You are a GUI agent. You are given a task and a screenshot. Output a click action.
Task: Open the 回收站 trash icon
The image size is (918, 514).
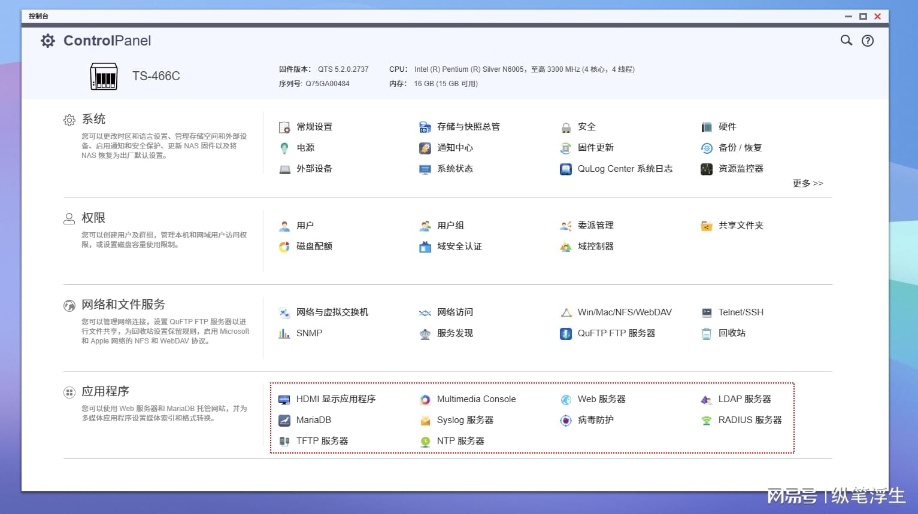click(707, 333)
